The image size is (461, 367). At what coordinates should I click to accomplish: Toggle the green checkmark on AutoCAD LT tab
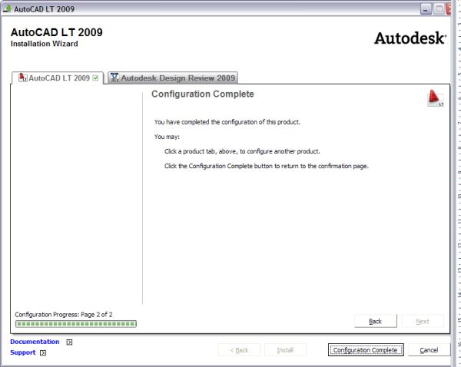click(95, 78)
